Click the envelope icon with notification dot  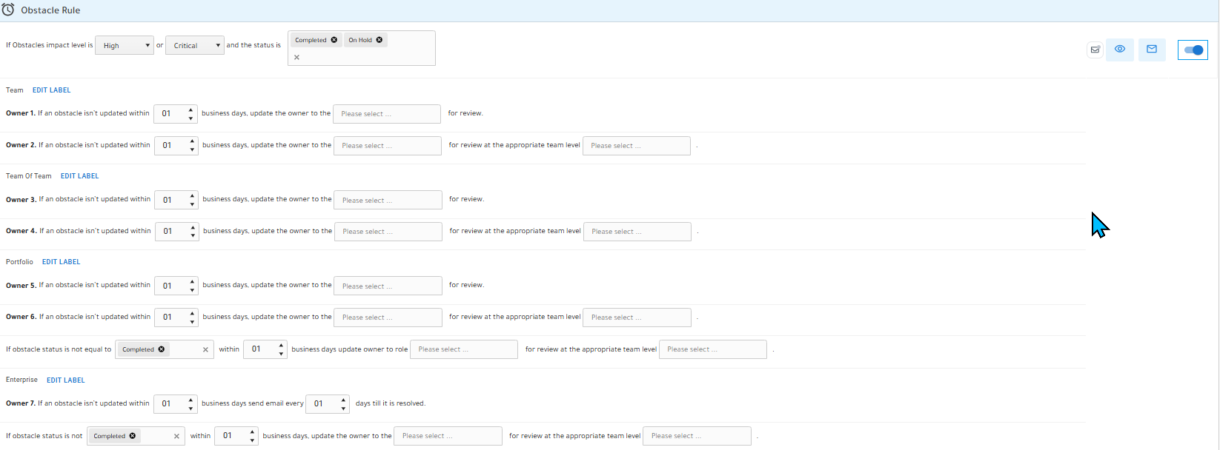click(1095, 50)
